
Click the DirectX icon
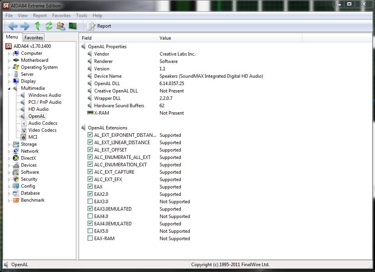16,158
